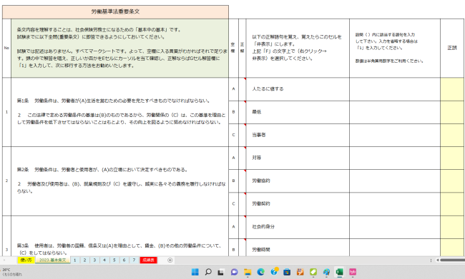Select answer cell 対等
This screenshot has height=279, width=465.
[298, 158]
